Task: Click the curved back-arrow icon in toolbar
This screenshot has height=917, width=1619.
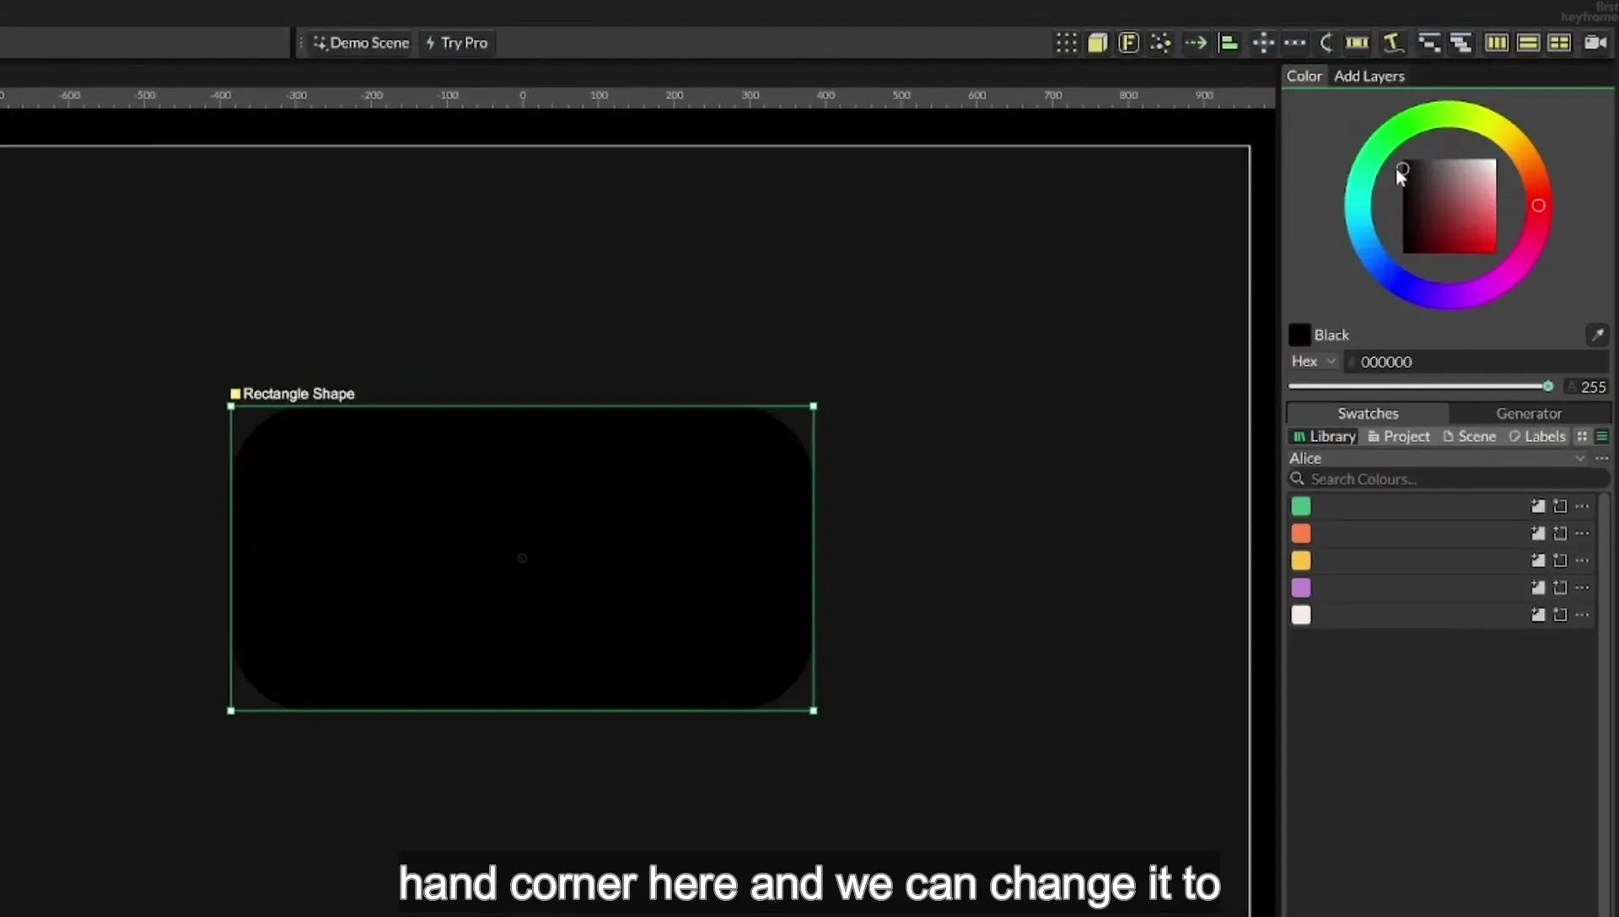Action: (1326, 43)
